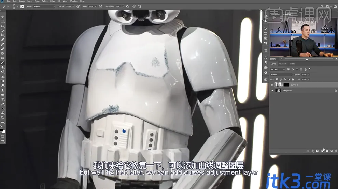This screenshot has width=338, height=189.
Task: Click the Navigator zoom percentage field
Action: pyautogui.click(x=273, y=59)
